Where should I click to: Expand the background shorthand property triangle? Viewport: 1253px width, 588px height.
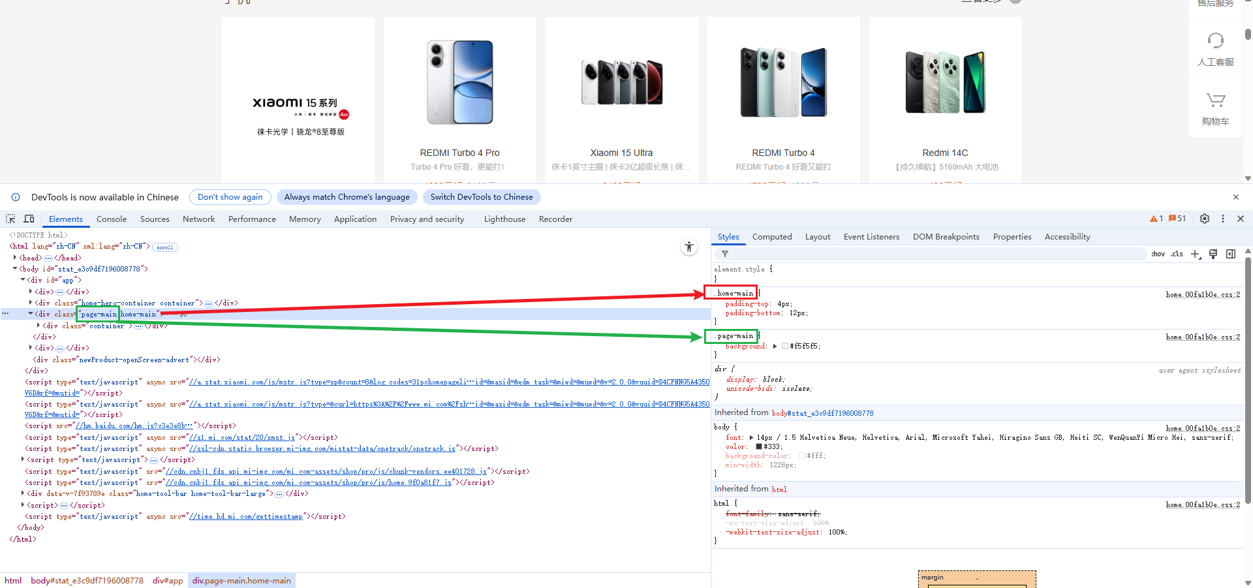pyautogui.click(x=775, y=347)
